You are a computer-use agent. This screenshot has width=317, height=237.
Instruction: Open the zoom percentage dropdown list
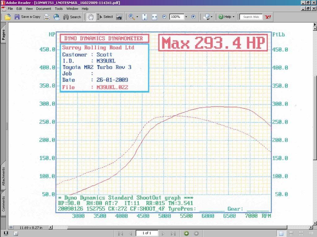point(186,17)
